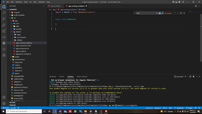The height and width of the screenshot is (114, 202).
Task: Open the Explorer view in activity bar
Action: pyautogui.click(x=4, y=7)
